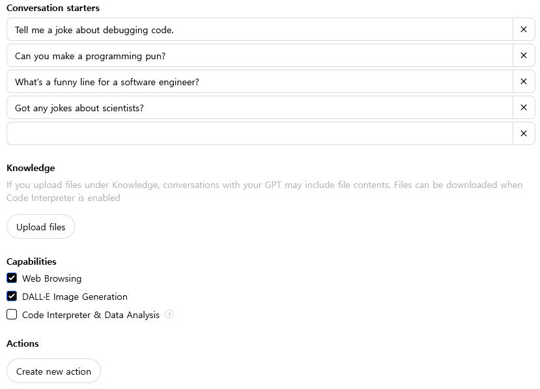Edit the 'Tell me a joke about debugging' field

click(x=260, y=29)
